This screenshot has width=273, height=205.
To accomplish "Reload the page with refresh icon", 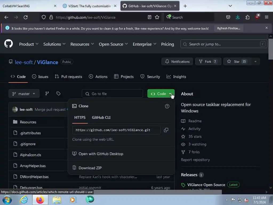I will [x=26, y=17].
